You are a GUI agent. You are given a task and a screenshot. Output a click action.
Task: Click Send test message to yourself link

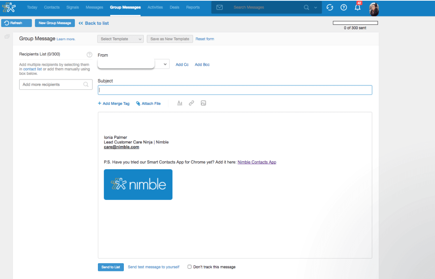154,267
